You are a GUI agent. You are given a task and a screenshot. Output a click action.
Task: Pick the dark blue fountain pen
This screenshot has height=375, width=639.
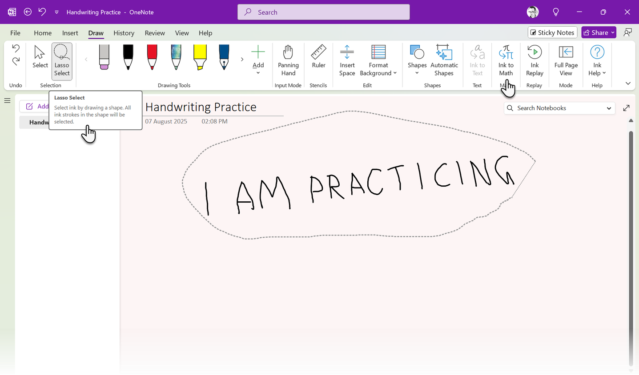(224, 57)
